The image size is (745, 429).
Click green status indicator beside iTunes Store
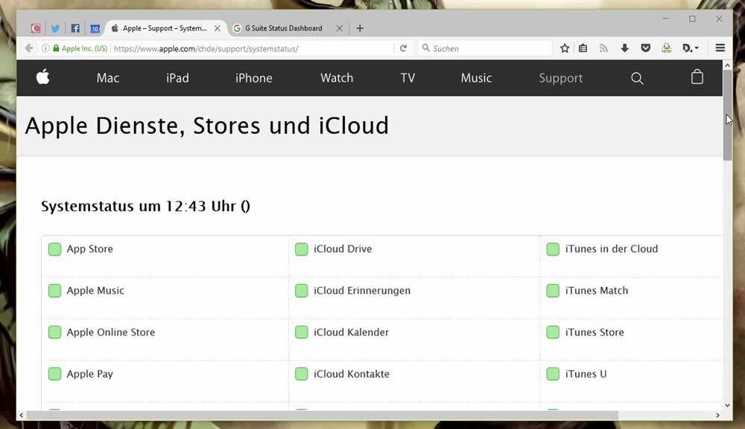553,332
